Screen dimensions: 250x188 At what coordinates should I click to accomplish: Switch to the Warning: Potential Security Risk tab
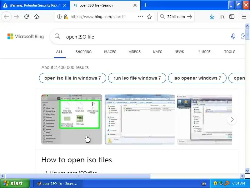(x=35, y=5)
